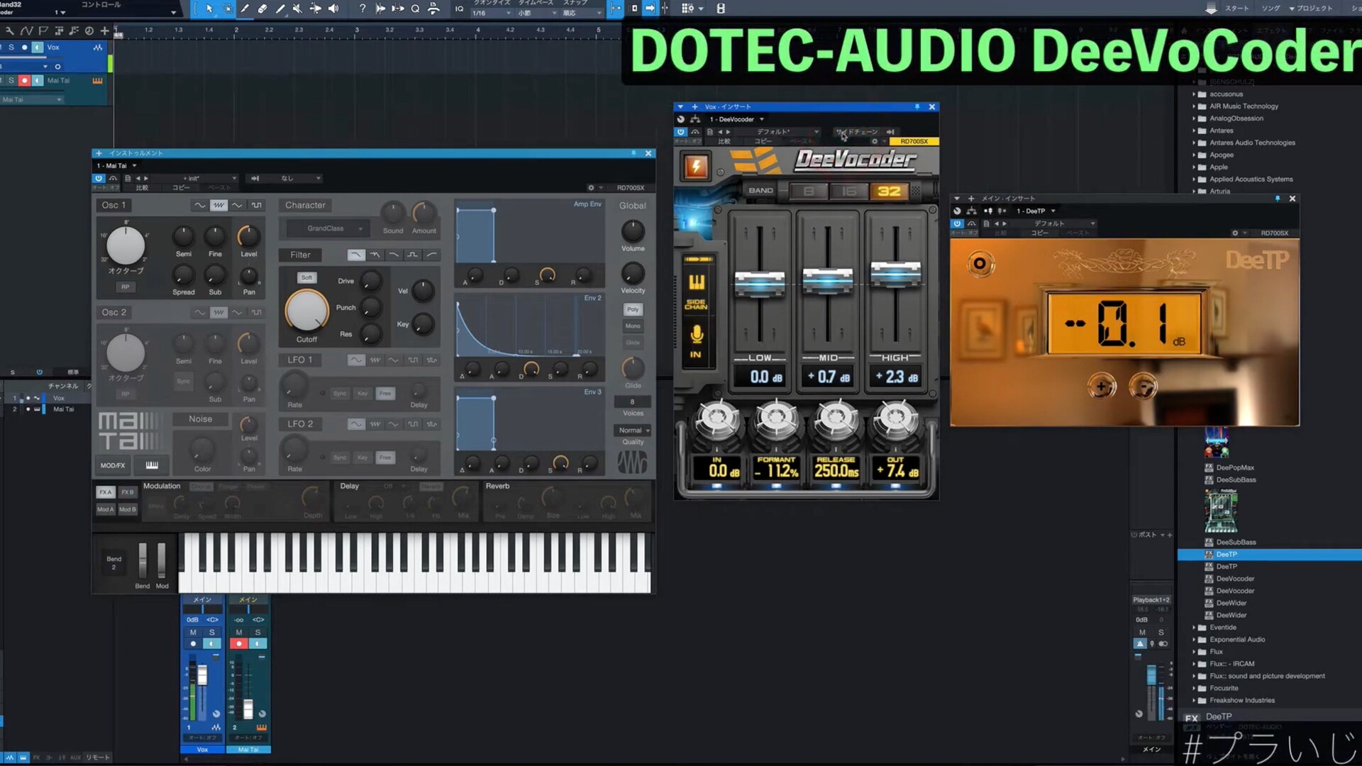Toggle solo on the Vox track
The image size is (1362, 766).
coord(11,48)
